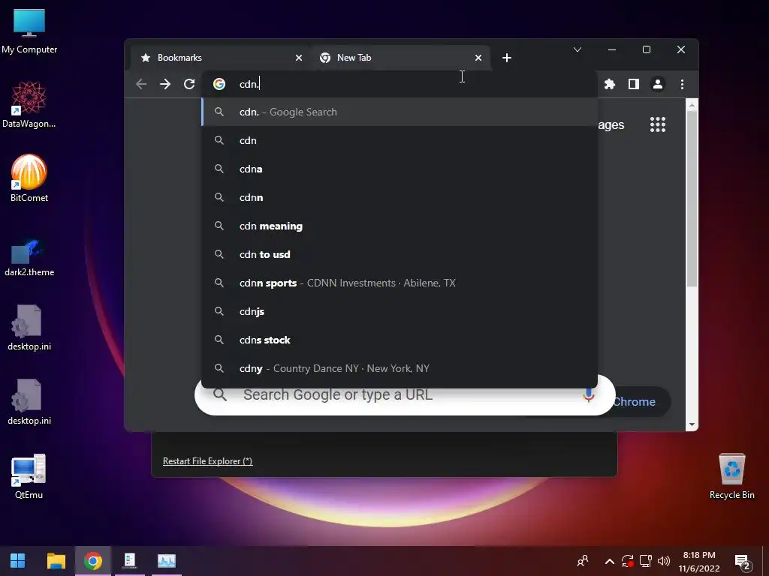Open the clock showing 8:18 PM
769x576 pixels.
699,562
